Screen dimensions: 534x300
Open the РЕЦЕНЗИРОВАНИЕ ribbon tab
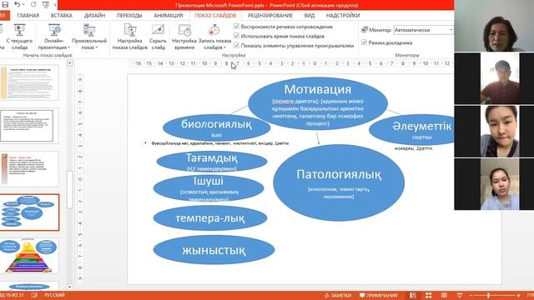pyautogui.click(x=270, y=15)
